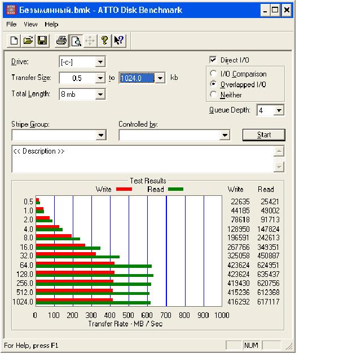Select the I/O Comparison radio button
The image size is (361, 354).
pyautogui.click(x=213, y=74)
